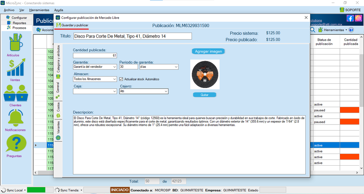
Task: Open the Archivo menu
Action: [9, 10]
